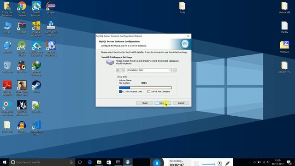The height and width of the screenshot is (166, 295).
Task: Select the Notepad++ desktop shortcut
Action: point(36,107)
